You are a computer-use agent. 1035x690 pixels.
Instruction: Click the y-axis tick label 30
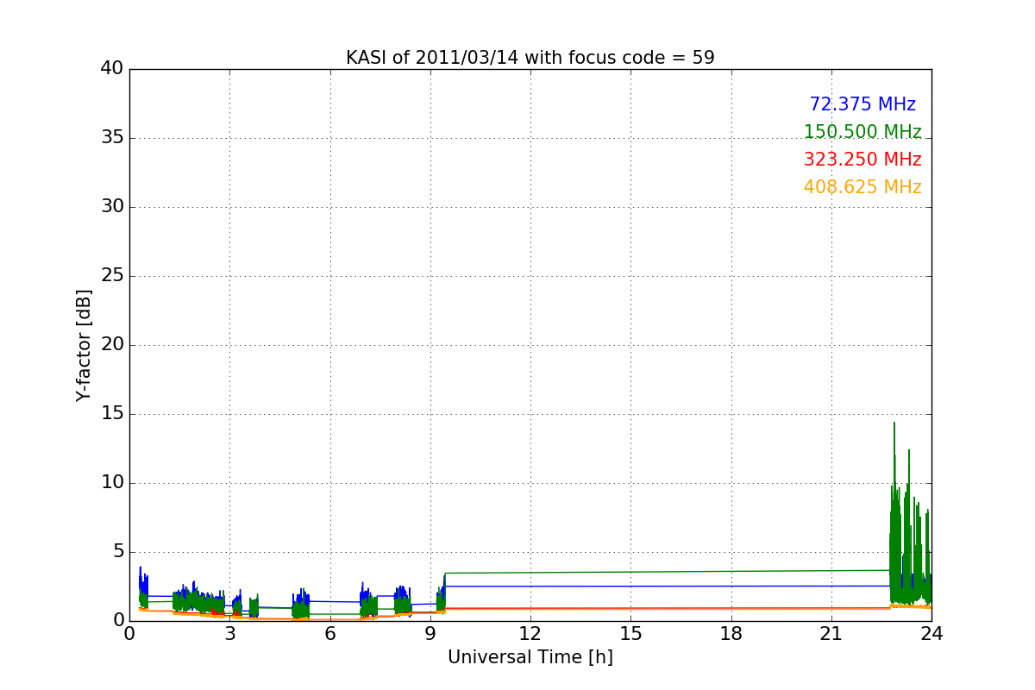click(112, 207)
